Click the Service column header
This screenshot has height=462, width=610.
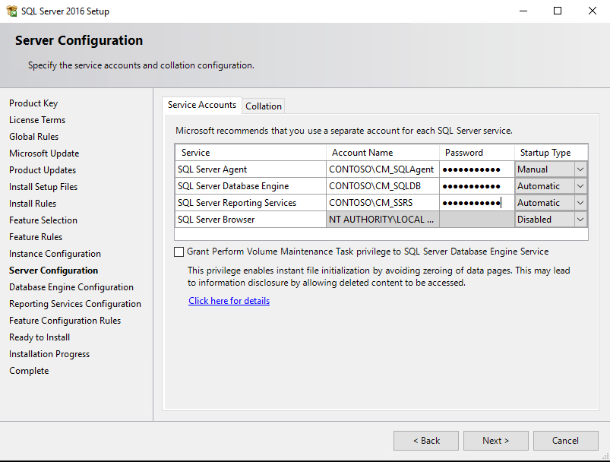251,153
